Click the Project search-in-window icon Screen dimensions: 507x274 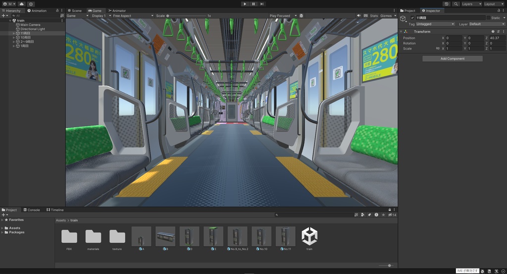[356, 215]
